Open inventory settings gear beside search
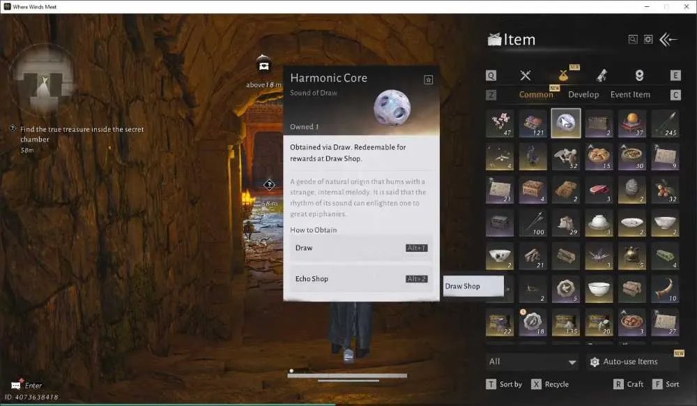The image size is (697, 406). pyautogui.click(x=648, y=40)
